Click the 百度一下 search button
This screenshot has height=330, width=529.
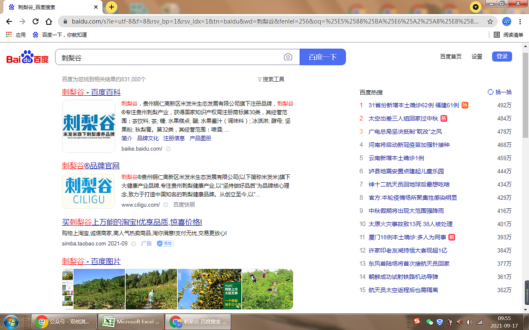click(x=323, y=57)
